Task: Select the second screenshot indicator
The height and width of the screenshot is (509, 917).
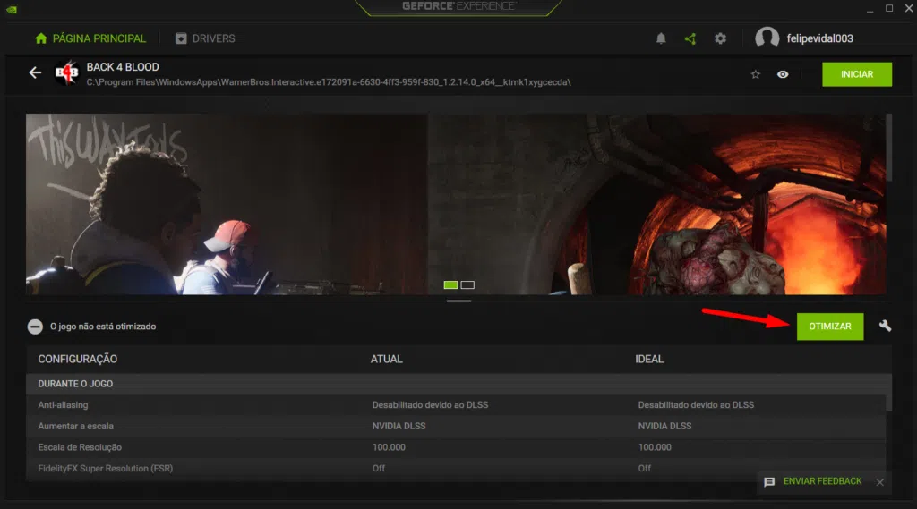Action: click(467, 285)
